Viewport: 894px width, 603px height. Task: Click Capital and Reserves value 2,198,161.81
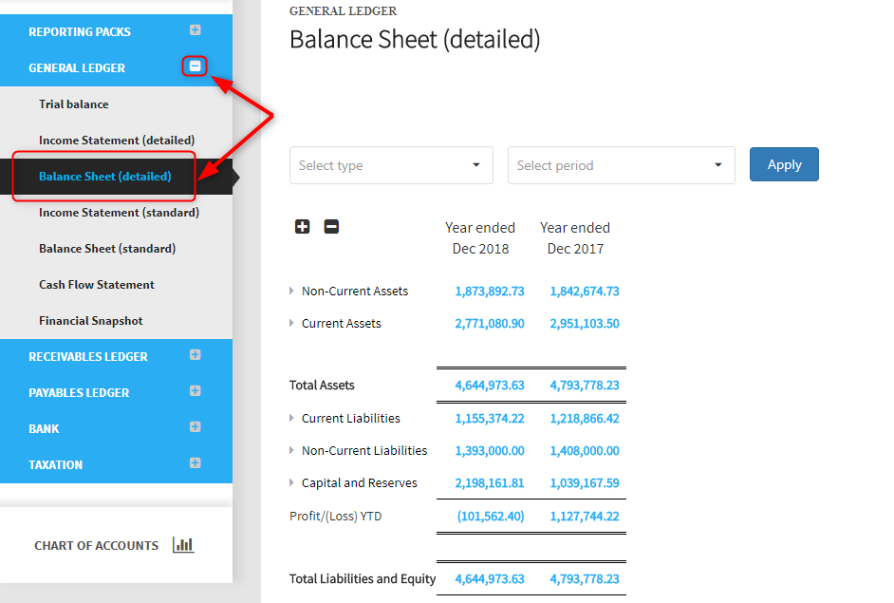[489, 483]
